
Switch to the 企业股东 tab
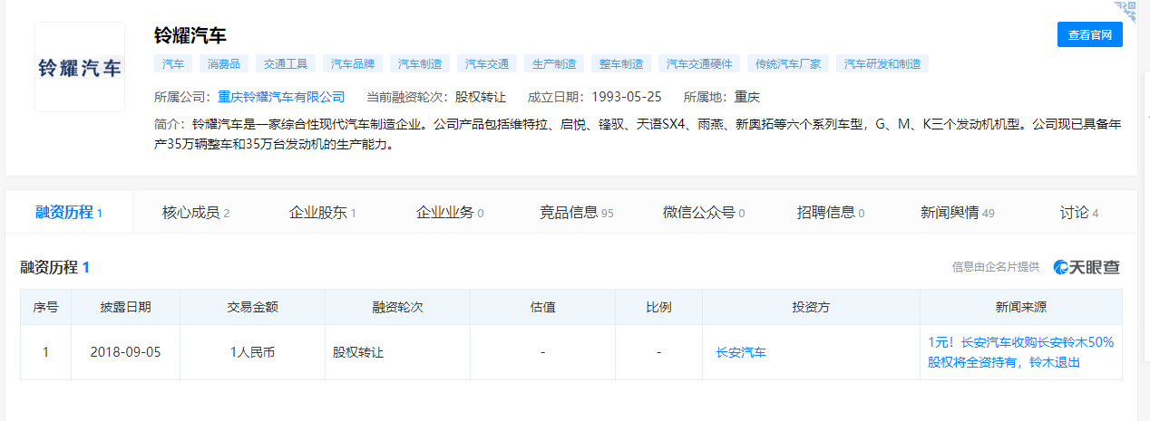click(323, 213)
